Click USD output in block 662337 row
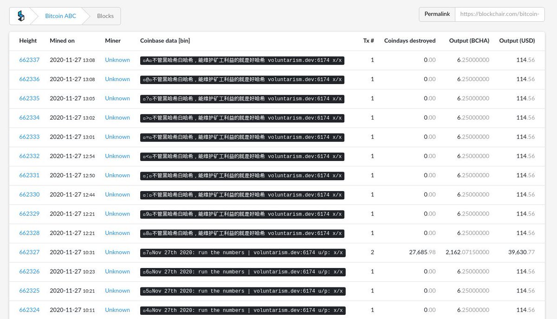 coord(525,60)
